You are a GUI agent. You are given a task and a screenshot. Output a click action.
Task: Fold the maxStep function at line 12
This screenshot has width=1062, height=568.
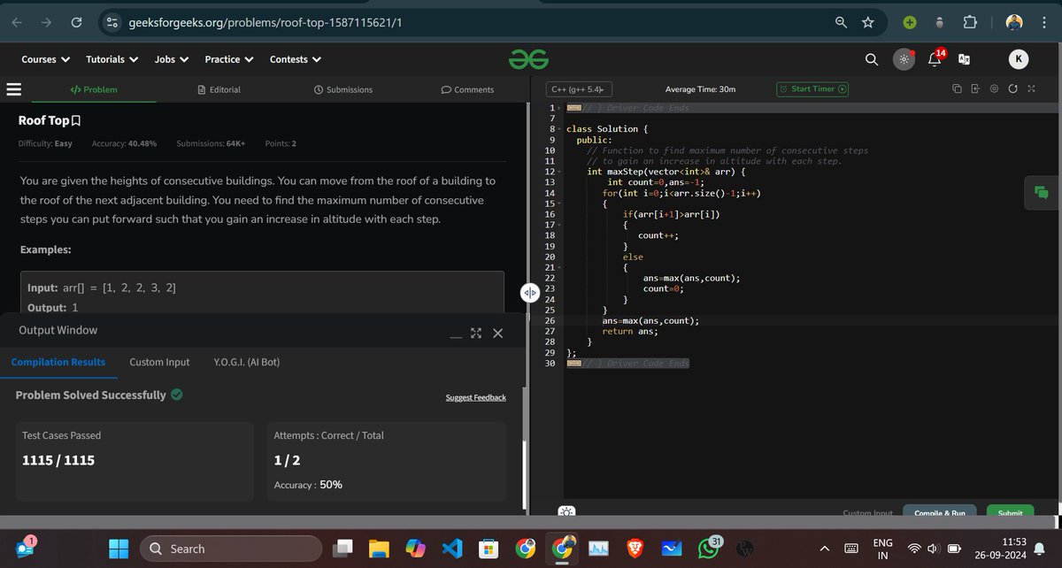[x=561, y=172]
